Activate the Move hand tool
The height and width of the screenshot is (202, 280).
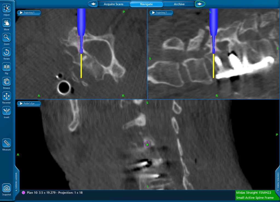click(x=7, y=23)
